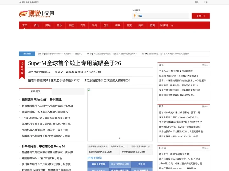Viewport: 229px width, 171px height.
Task: Open the 企业 nav tab
Action: tap(106, 25)
